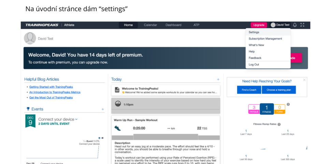Click the small avatar in top bar
The width and height of the screenshot is (331, 164).
pyautogui.click(x=273, y=25)
